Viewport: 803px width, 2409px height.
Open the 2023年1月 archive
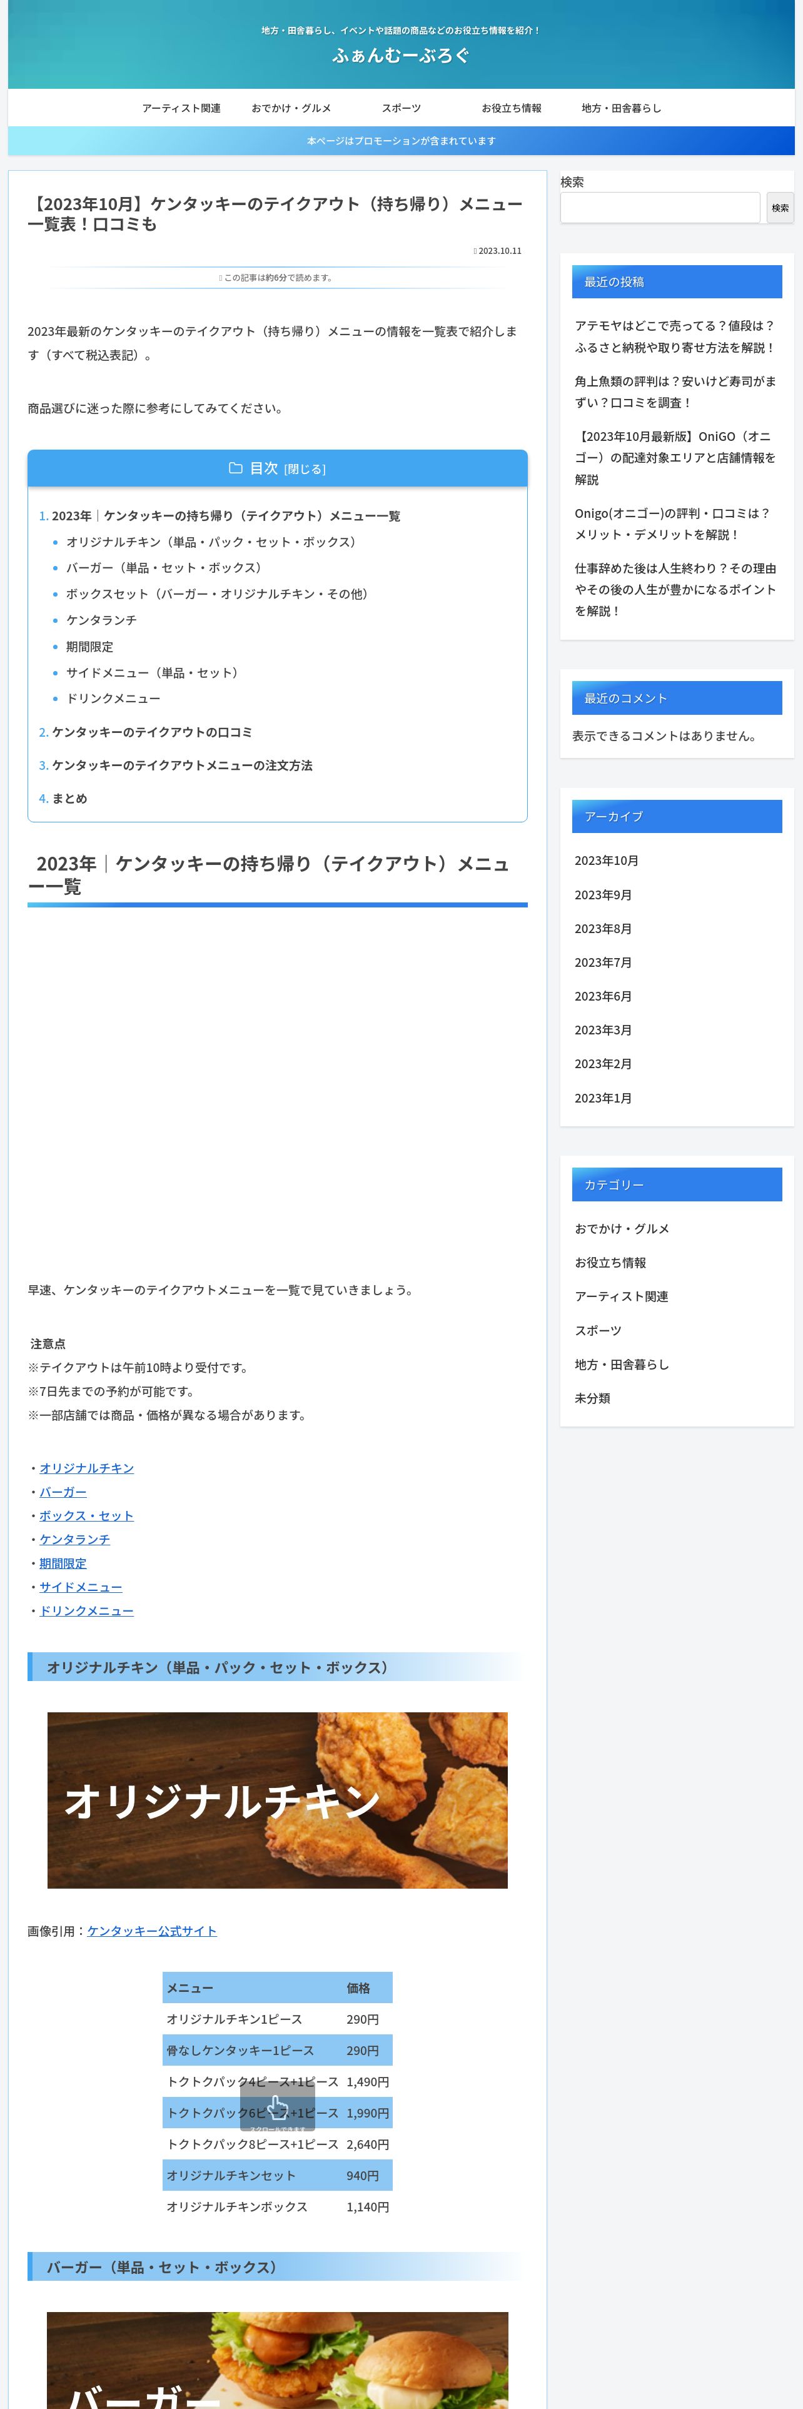pos(603,1099)
